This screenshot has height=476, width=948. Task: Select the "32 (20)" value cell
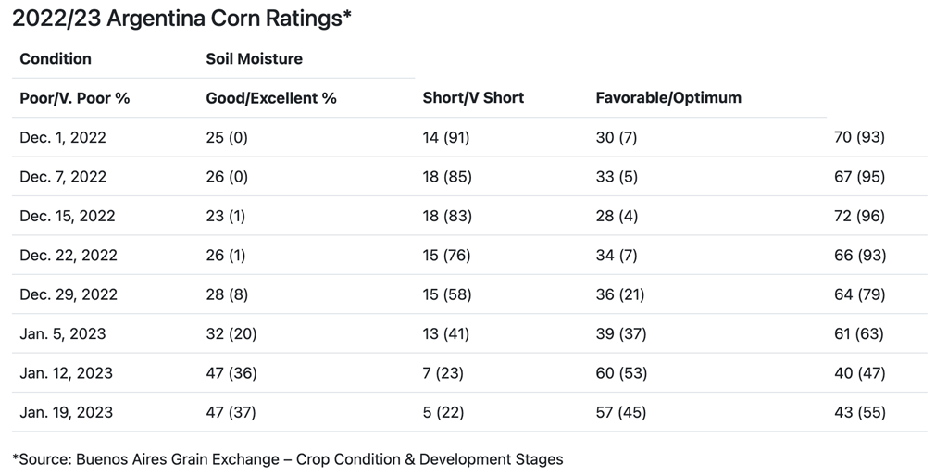tap(231, 333)
